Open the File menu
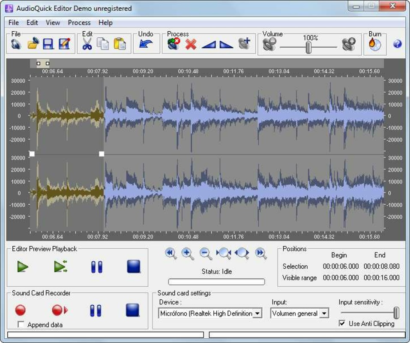Screen dimensions: 410x343 (14, 23)
